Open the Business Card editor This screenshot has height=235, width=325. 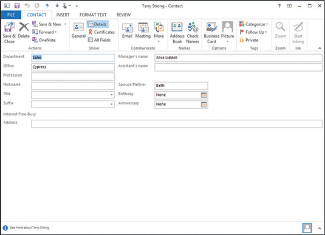click(x=211, y=33)
